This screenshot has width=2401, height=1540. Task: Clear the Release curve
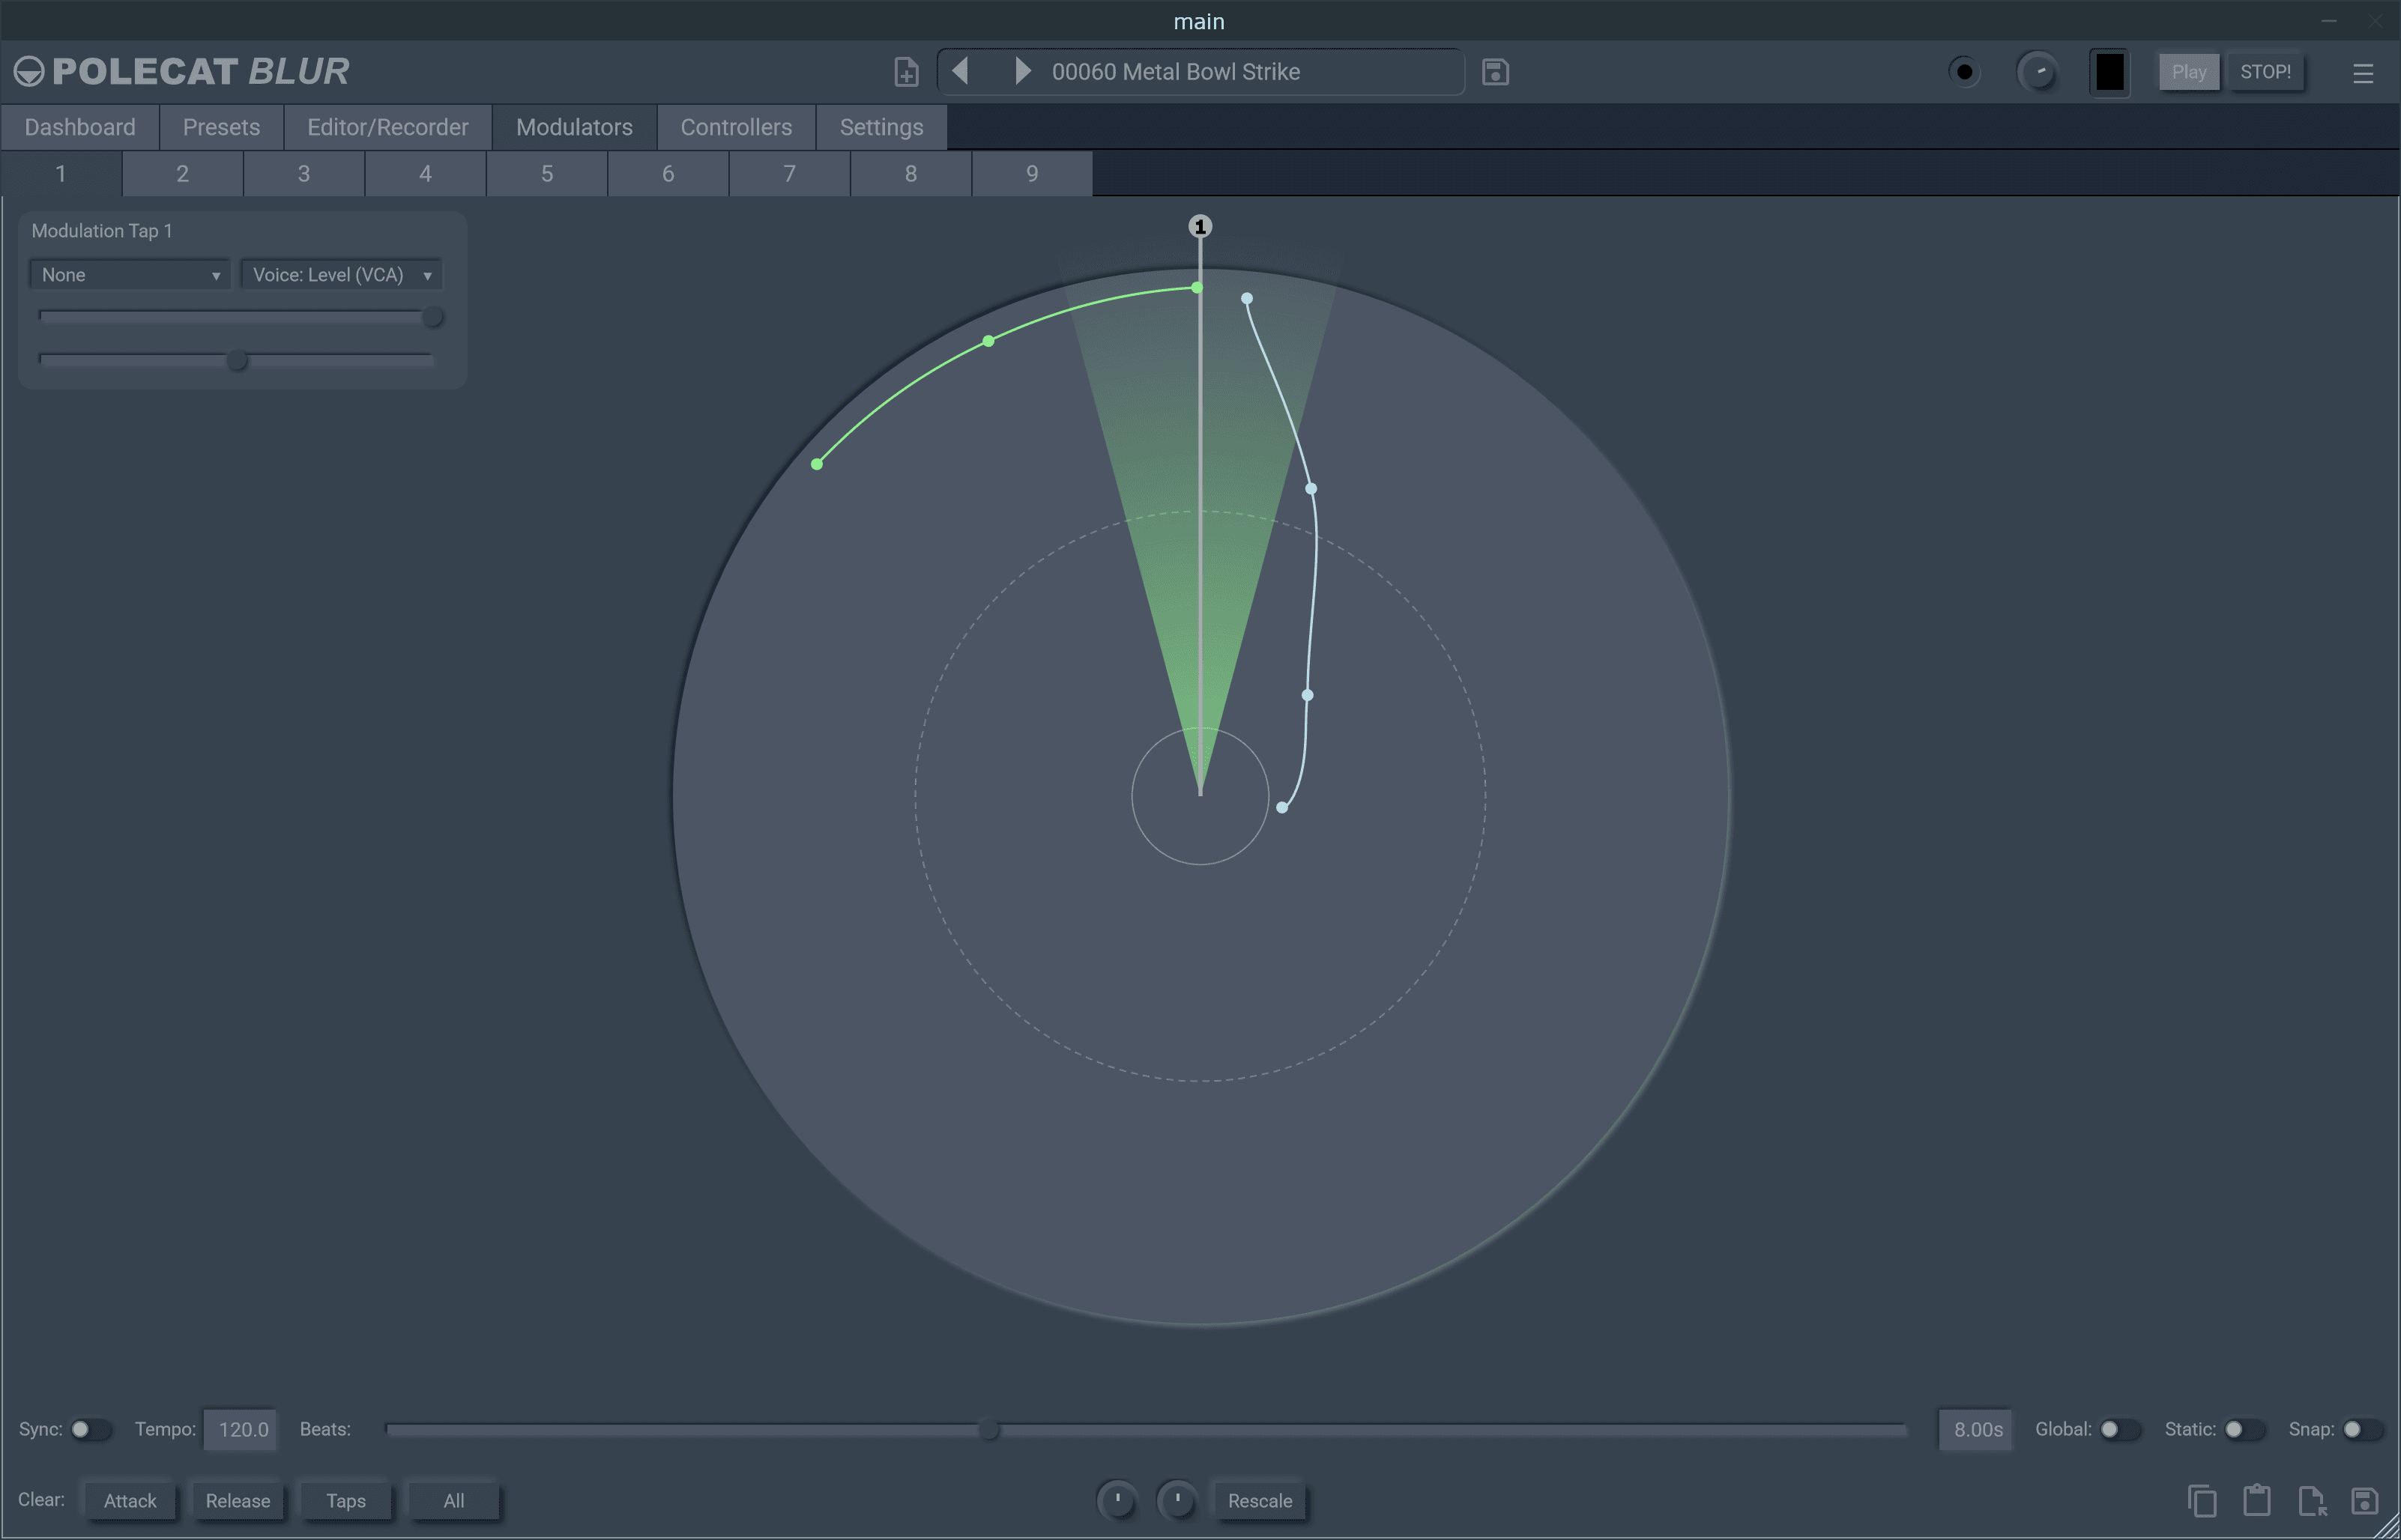[x=238, y=1501]
